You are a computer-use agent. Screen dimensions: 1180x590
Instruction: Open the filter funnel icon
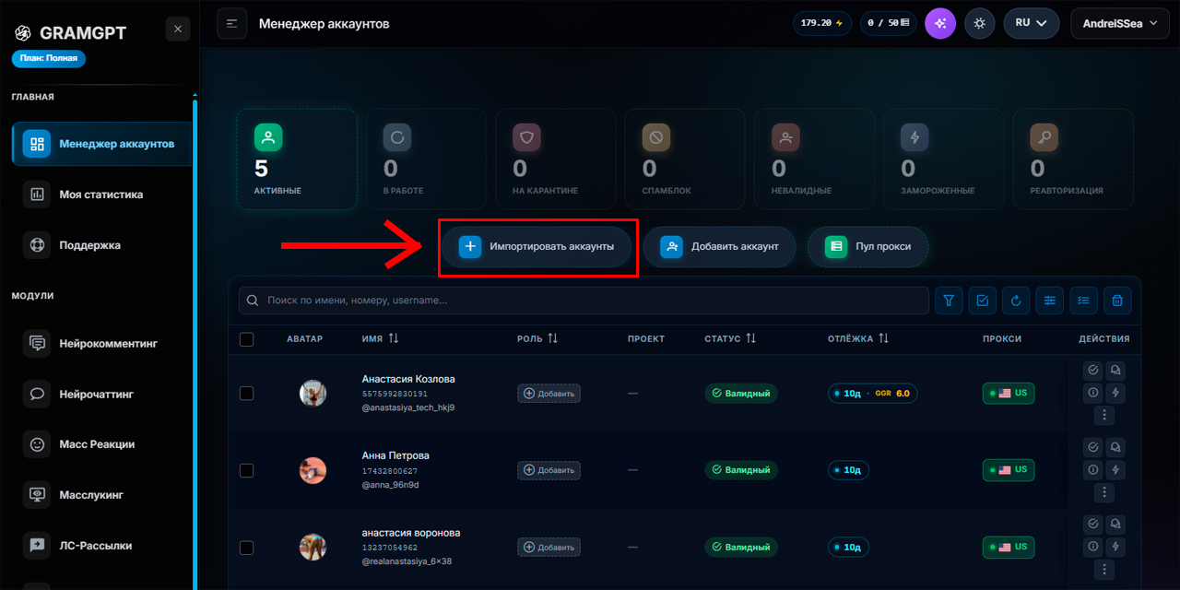click(x=949, y=301)
